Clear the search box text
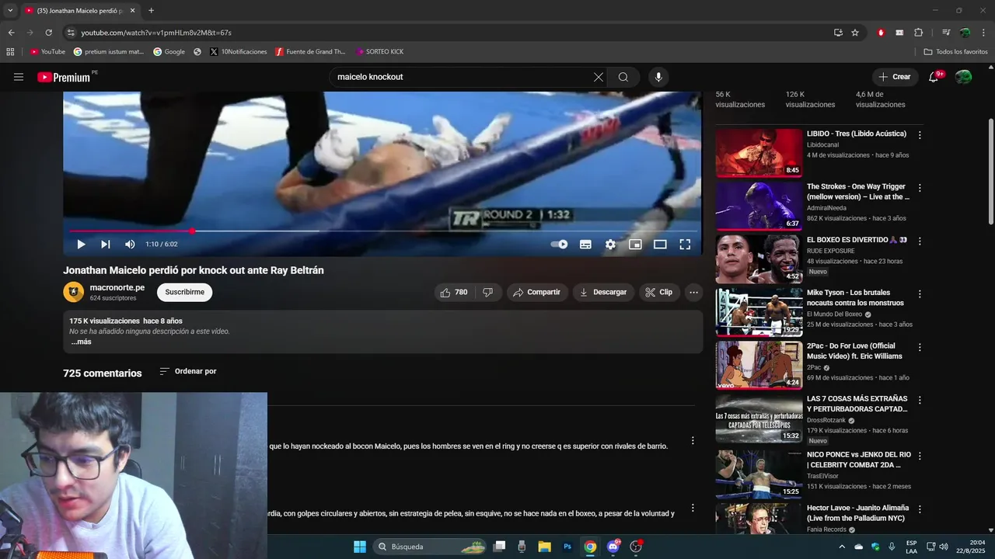995x559 pixels. [598, 77]
